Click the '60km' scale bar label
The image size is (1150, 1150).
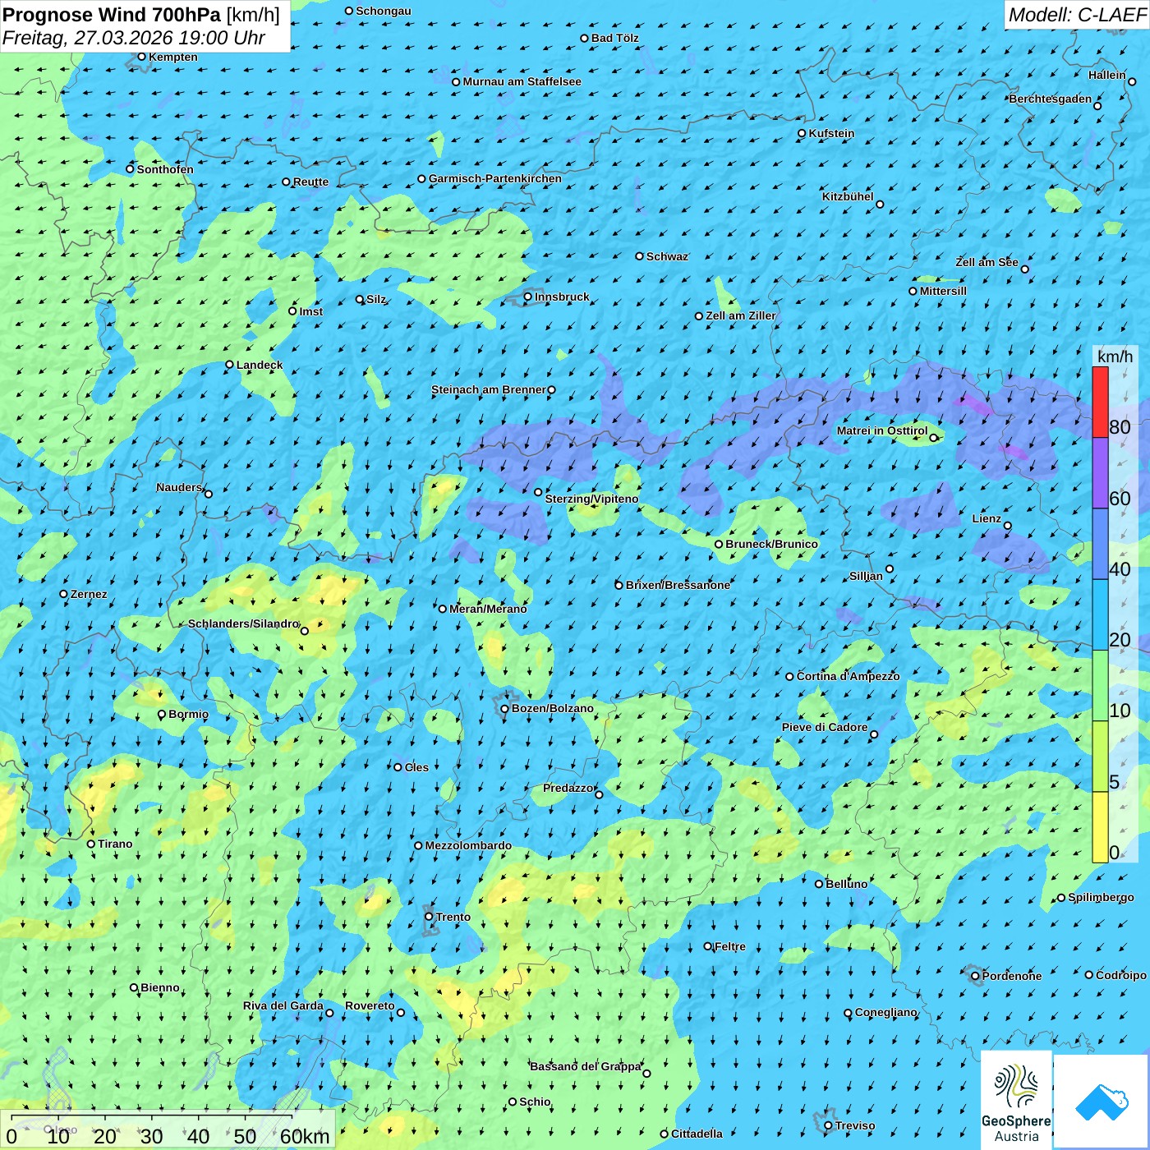305,1136
